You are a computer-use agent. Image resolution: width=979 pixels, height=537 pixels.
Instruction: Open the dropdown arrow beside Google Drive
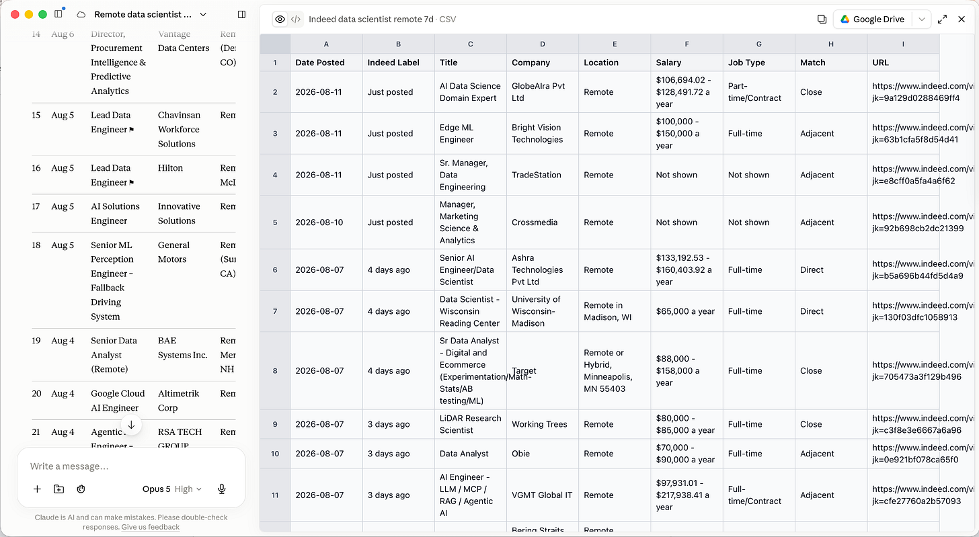[x=921, y=19]
